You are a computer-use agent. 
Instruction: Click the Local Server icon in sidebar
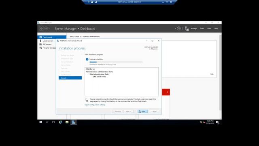pos(40,41)
